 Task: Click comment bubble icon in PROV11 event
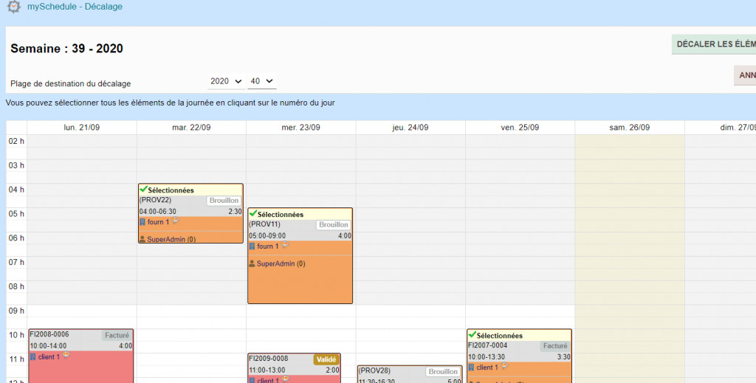(285, 245)
